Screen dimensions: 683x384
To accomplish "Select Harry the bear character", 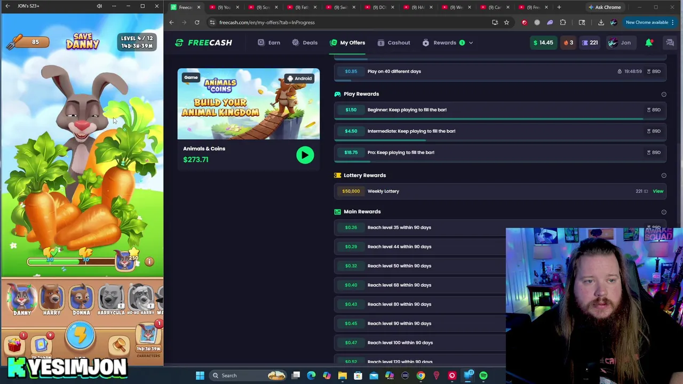I will 52,300.
